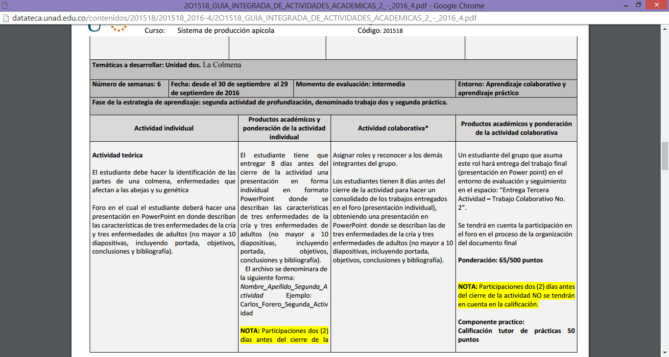The width and height of the screenshot is (669, 357).
Task: Click the course name 'Sistema de producción apícola'
Action: coord(226,30)
